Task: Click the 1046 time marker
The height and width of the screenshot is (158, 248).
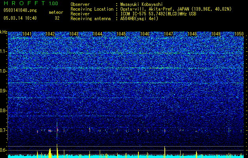Action: pos(145,34)
